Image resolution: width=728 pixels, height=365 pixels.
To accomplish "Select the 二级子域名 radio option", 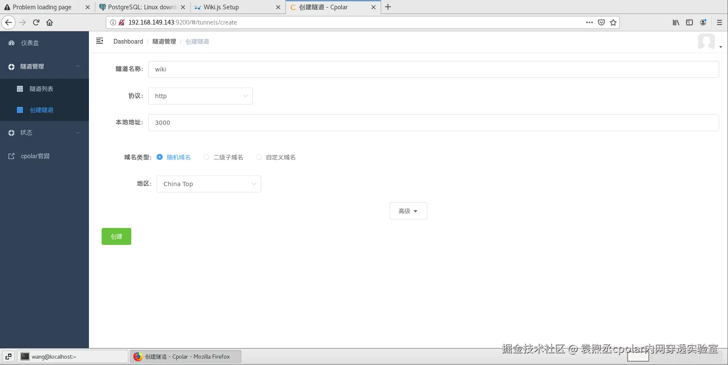I will pyautogui.click(x=206, y=157).
